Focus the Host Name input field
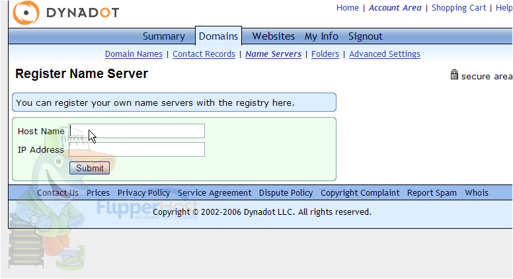The height and width of the screenshot is (279, 513). (x=137, y=131)
